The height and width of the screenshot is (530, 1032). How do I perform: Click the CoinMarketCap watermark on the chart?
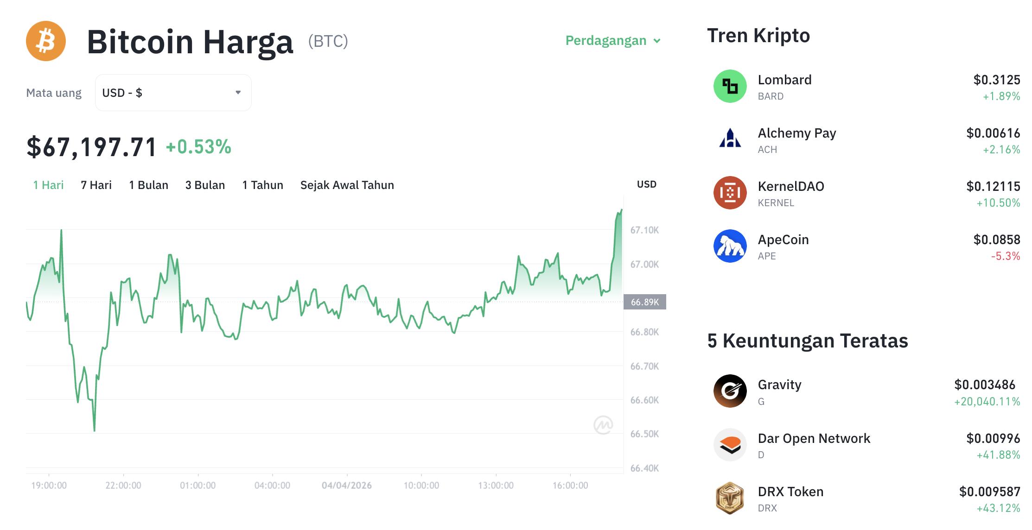pos(604,424)
